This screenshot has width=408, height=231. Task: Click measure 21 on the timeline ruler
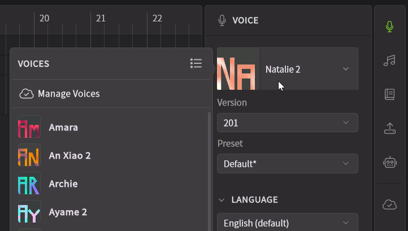[101, 18]
